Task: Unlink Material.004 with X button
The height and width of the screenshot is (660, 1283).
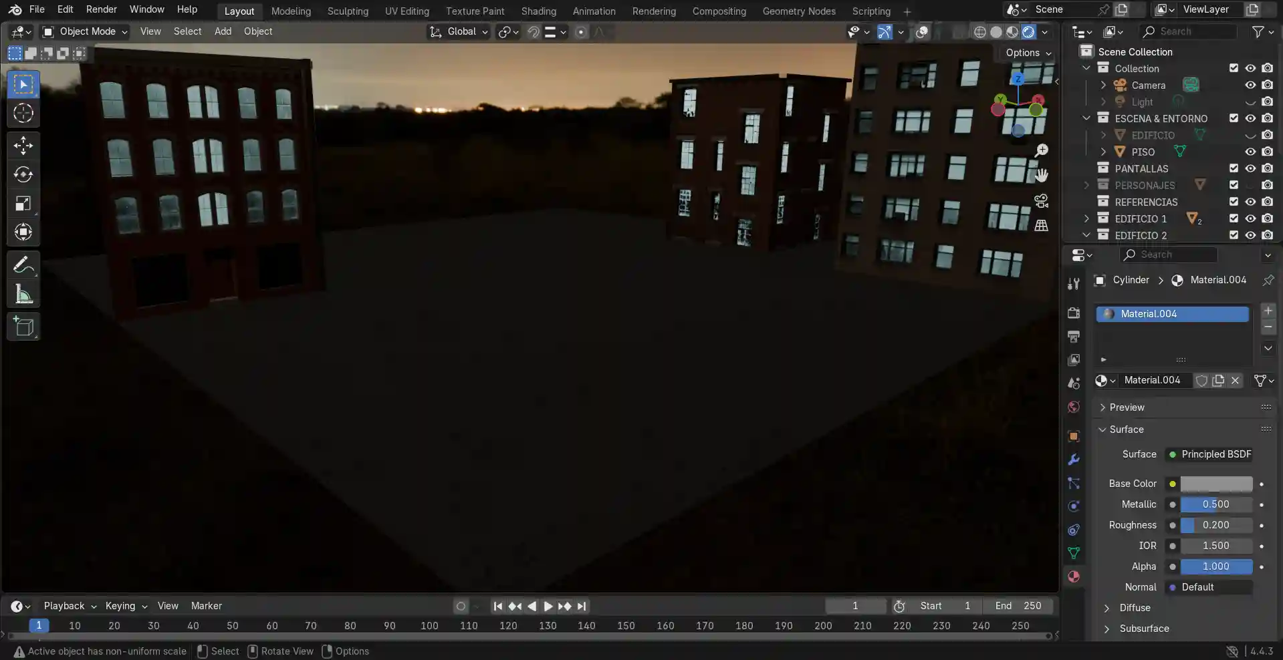Action: point(1235,380)
